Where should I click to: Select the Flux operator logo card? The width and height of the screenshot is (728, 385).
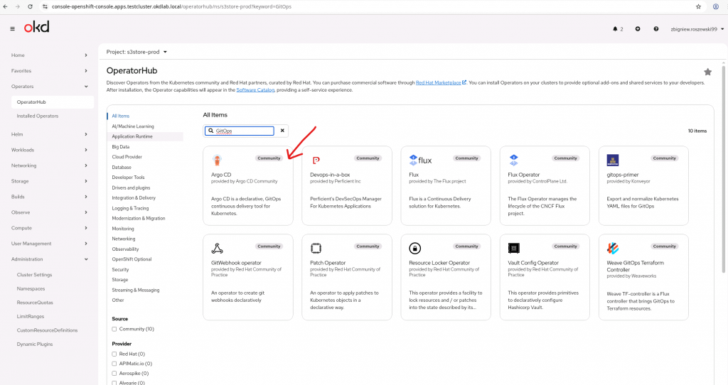coord(421,160)
